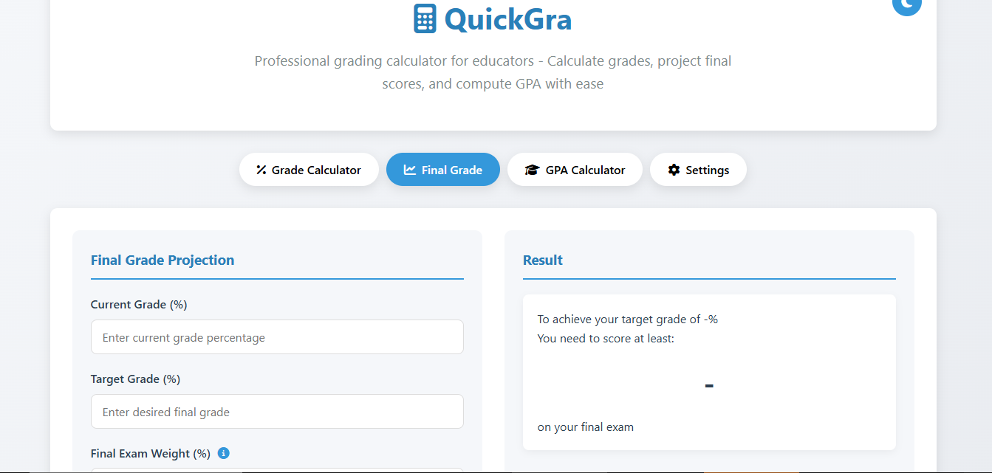Click the "To achieve your target grade" text
Viewport: 992px width, 473px height.
coord(628,320)
